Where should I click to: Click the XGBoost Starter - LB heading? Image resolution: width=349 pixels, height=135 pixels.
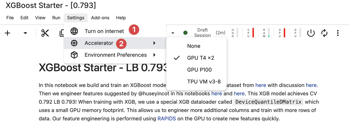pyautogui.click(x=103, y=67)
